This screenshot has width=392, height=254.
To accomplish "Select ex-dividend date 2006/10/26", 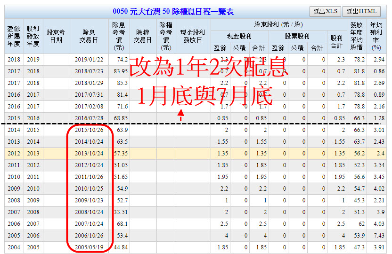I will click(x=89, y=236).
